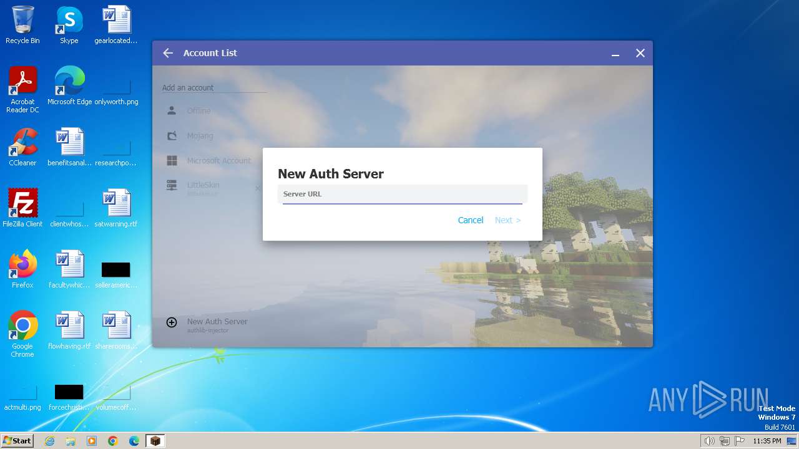
Task: Cancel the New Auth Server dialog
Action: click(x=471, y=220)
